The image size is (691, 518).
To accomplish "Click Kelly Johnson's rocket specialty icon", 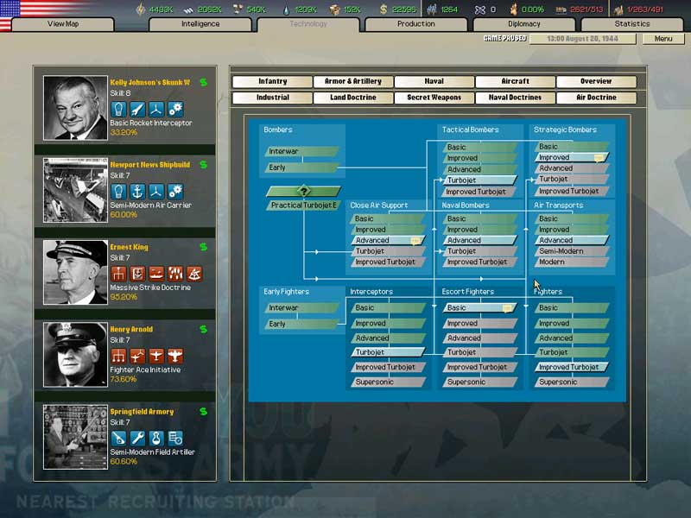I will 137,109.
